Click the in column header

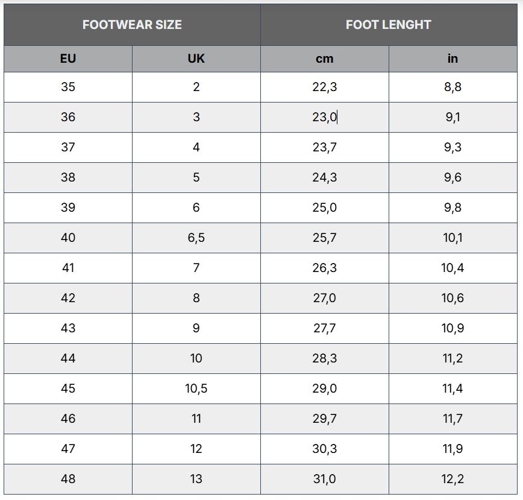tap(453, 59)
